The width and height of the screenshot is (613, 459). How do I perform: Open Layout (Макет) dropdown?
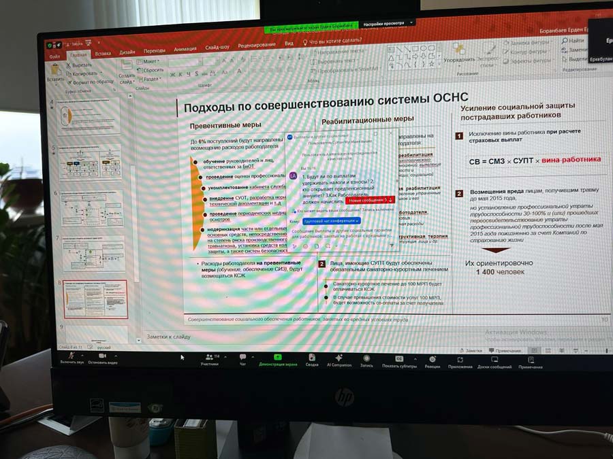point(148,62)
